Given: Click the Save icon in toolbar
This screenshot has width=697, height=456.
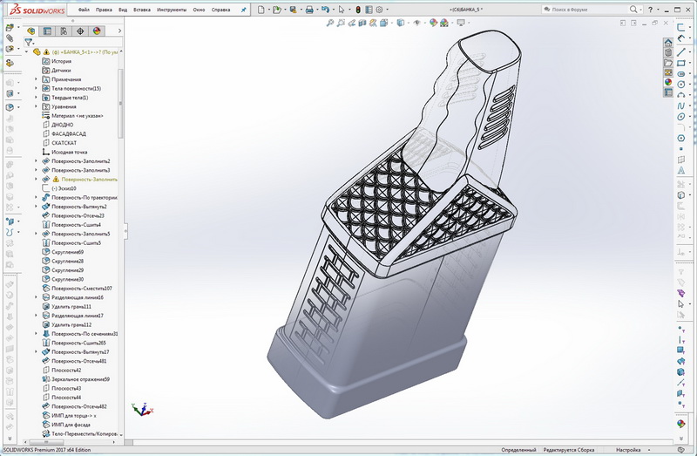Looking at the screenshot, I should [293, 10].
